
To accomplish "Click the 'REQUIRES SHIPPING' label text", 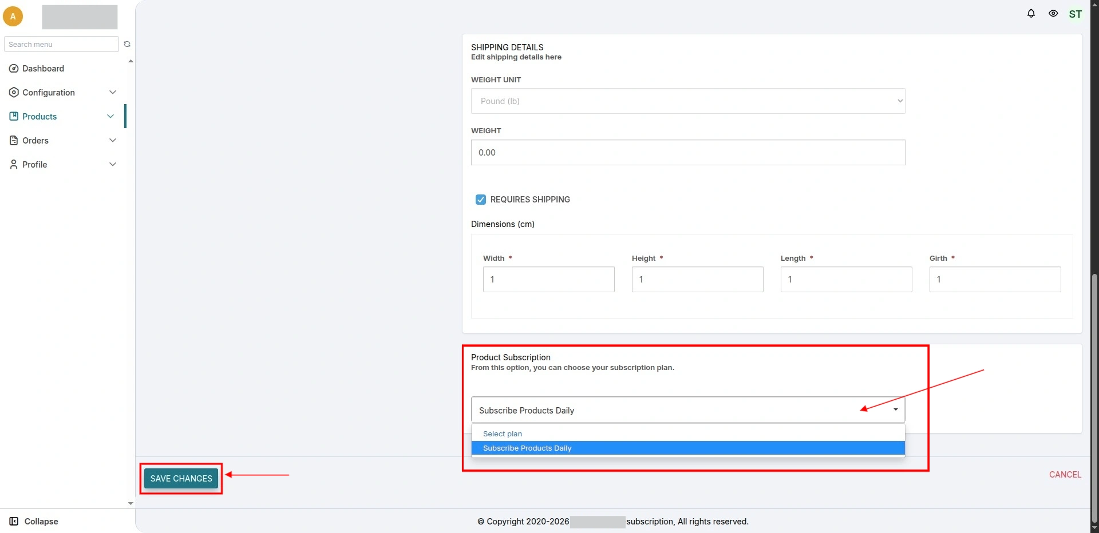I will coord(530,200).
